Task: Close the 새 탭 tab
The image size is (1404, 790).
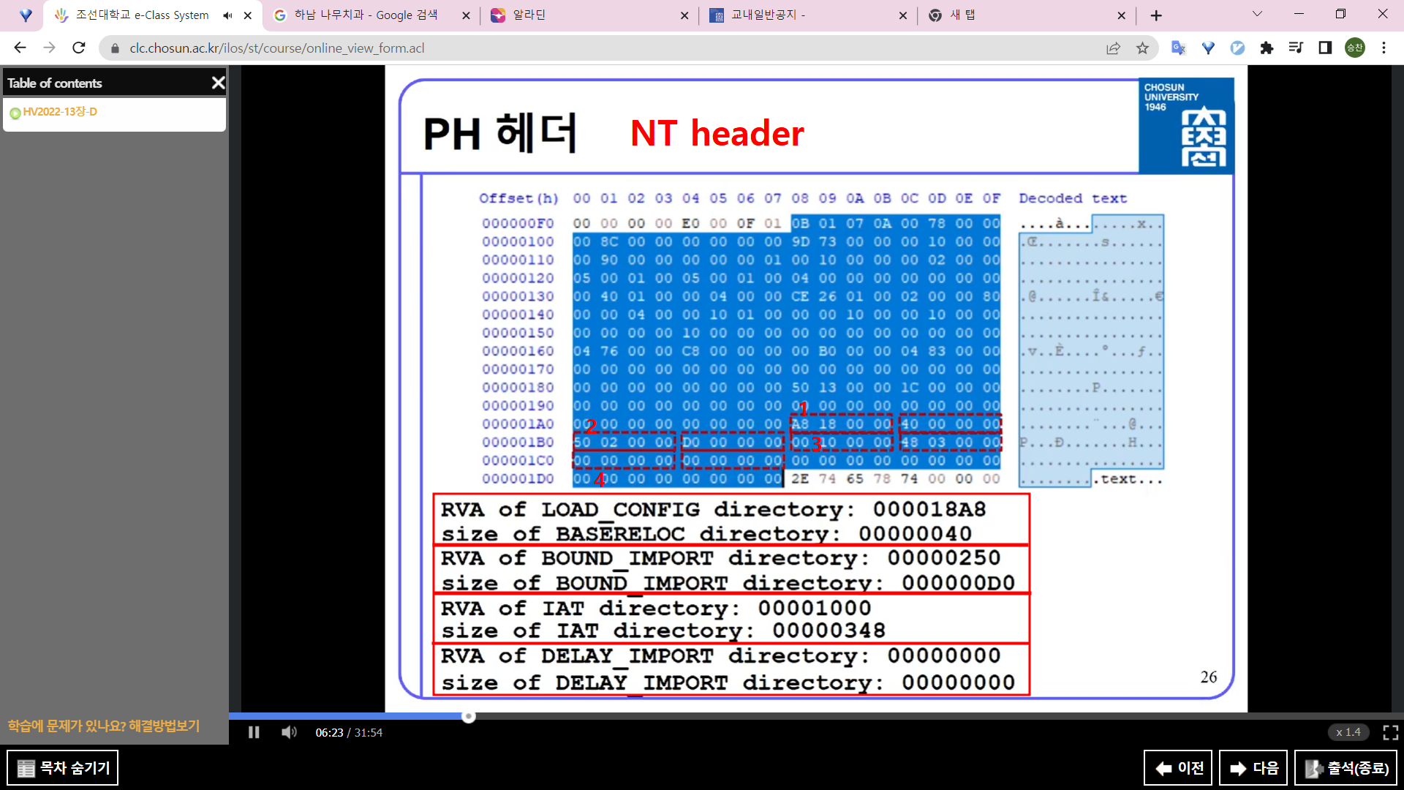Action: (x=1122, y=15)
